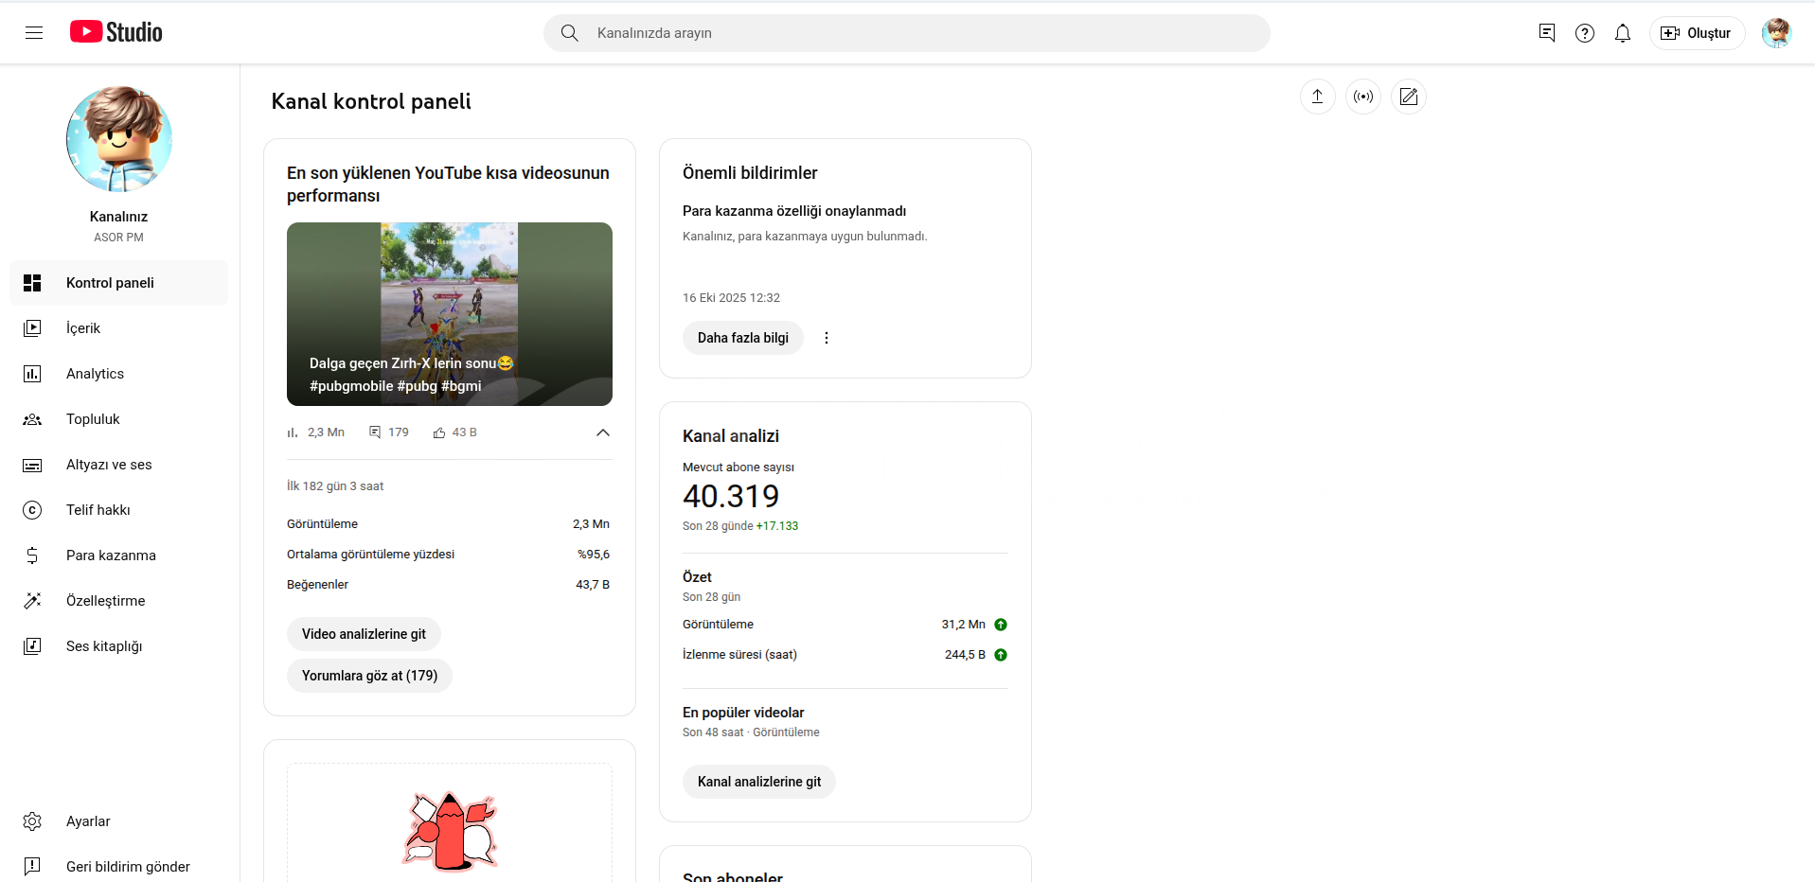Click Daha fazla bilgi button
The height and width of the screenshot is (882, 1815).
coord(742,338)
